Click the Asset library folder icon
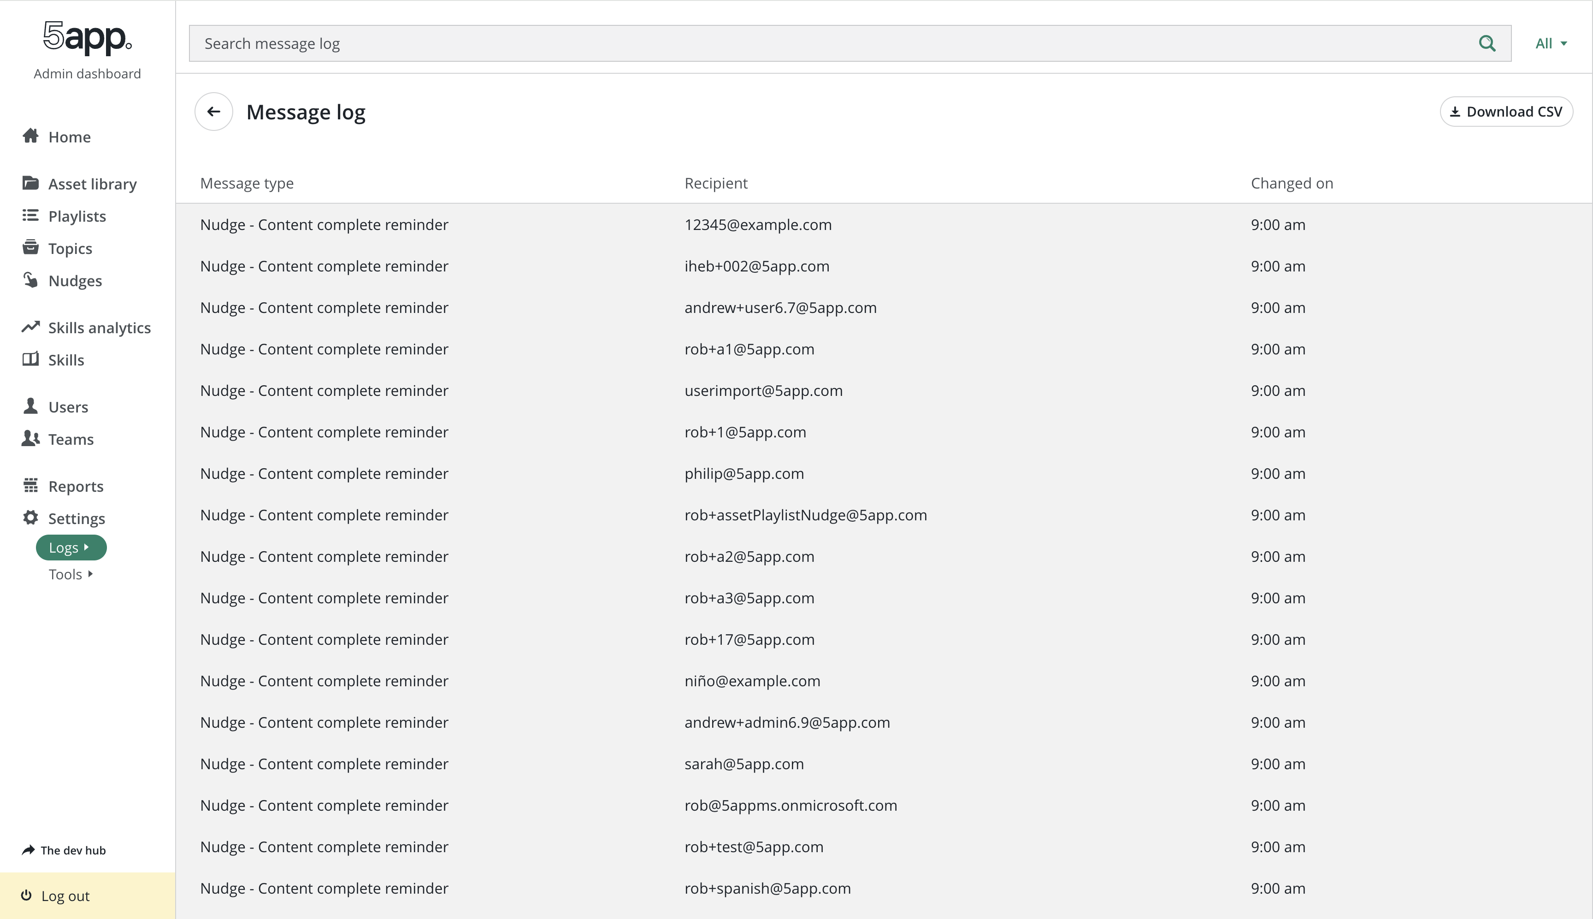This screenshot has height=919, width=1593. pos(30,183)
